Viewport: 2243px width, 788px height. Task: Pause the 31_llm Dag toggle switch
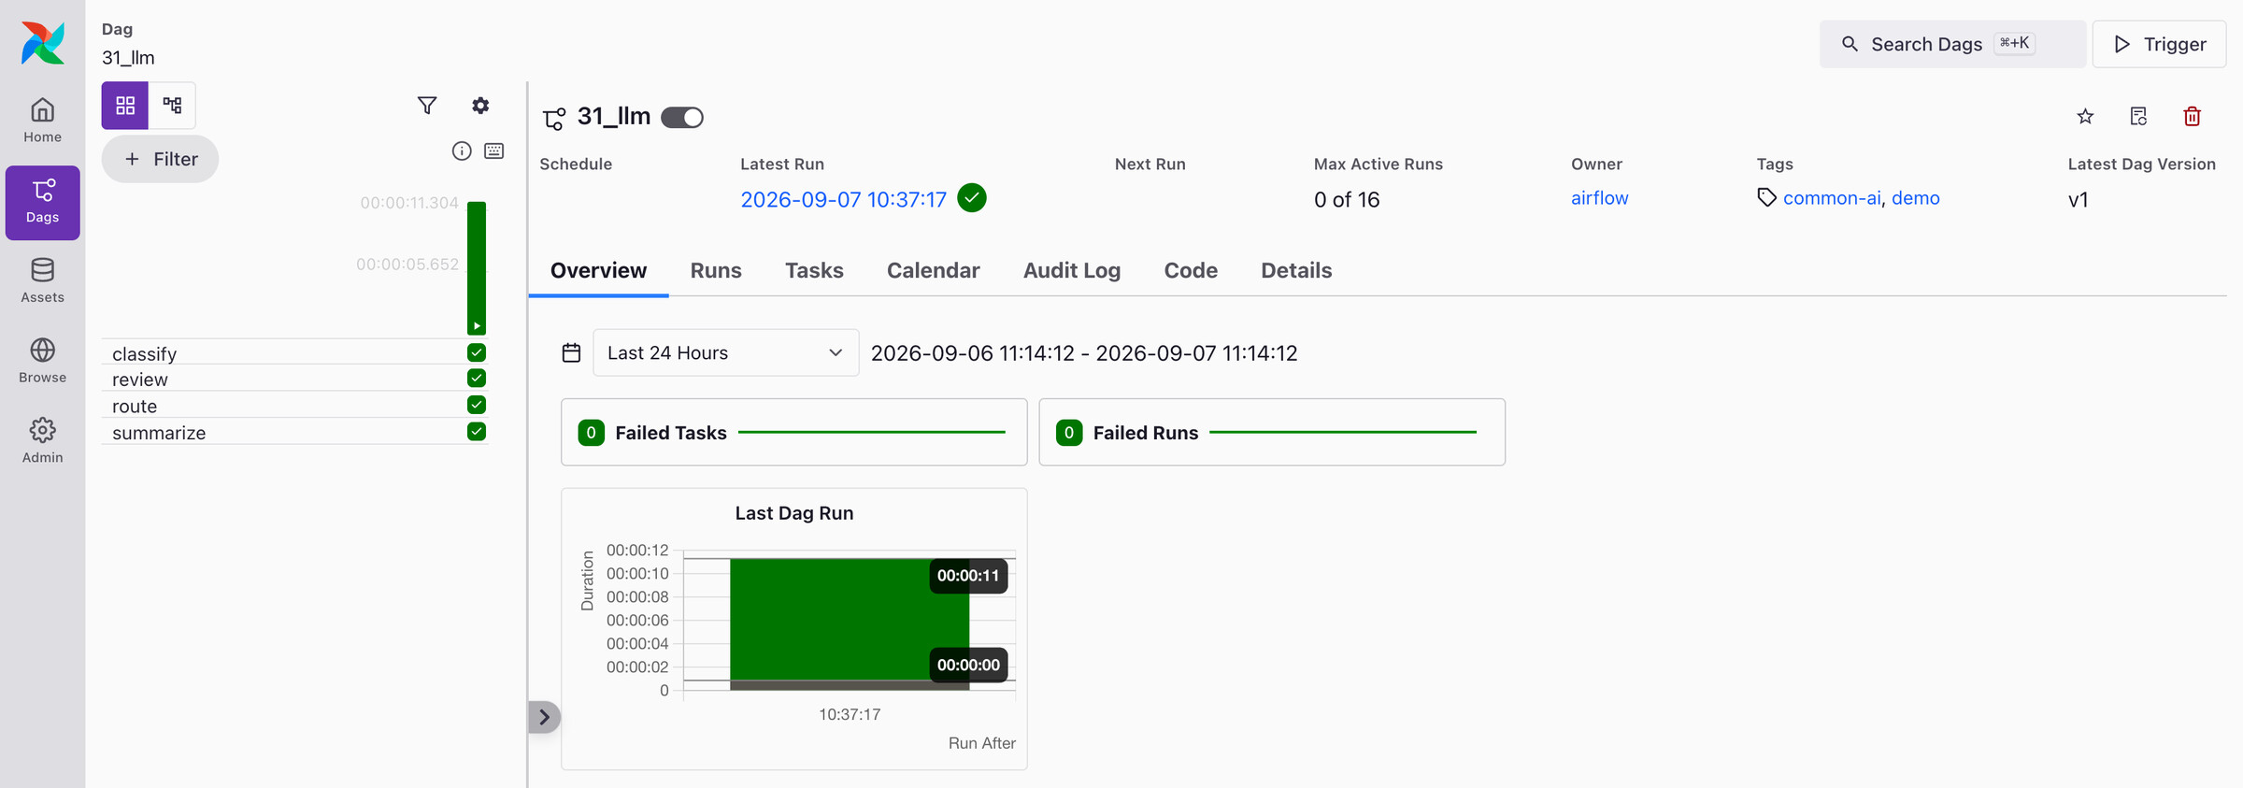[x=682, y=118]
